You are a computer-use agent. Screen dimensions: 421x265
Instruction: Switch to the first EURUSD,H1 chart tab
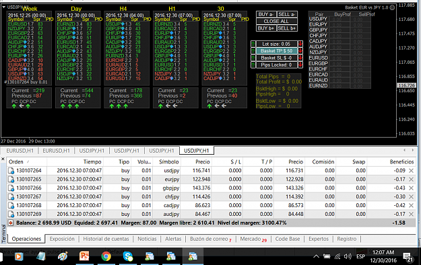point(20,151)
